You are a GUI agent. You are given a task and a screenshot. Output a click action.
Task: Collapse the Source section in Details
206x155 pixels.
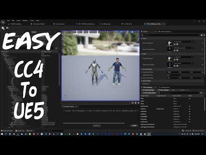point(142,38)
